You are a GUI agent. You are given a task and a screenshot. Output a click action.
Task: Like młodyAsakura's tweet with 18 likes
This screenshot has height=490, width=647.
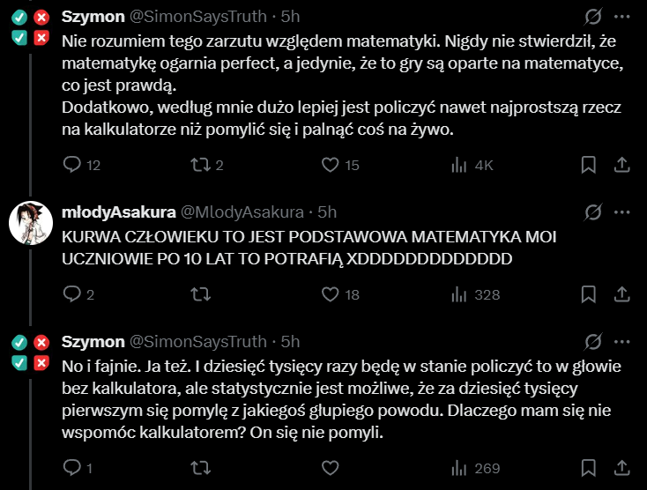point(330,294)
